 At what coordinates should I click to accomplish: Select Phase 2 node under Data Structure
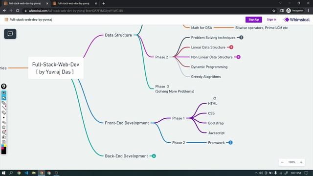point(162,57)
